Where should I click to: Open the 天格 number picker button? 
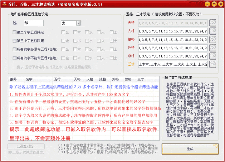point(213,23)
